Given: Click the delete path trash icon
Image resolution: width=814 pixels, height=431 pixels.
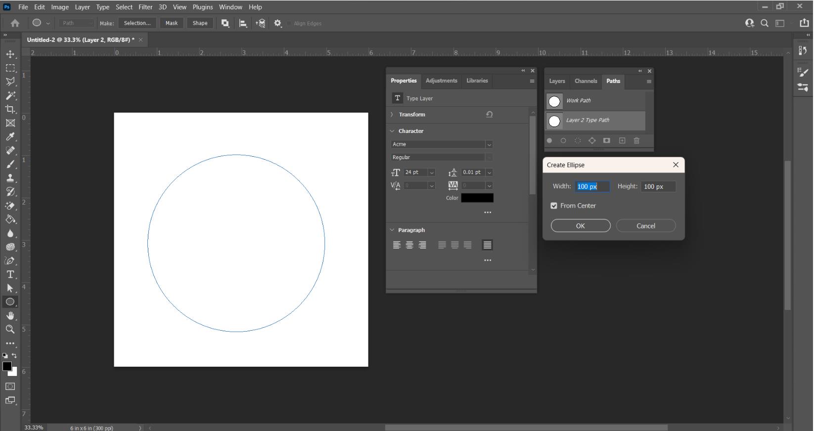Looking at the screenshot, I should [636, 141].
